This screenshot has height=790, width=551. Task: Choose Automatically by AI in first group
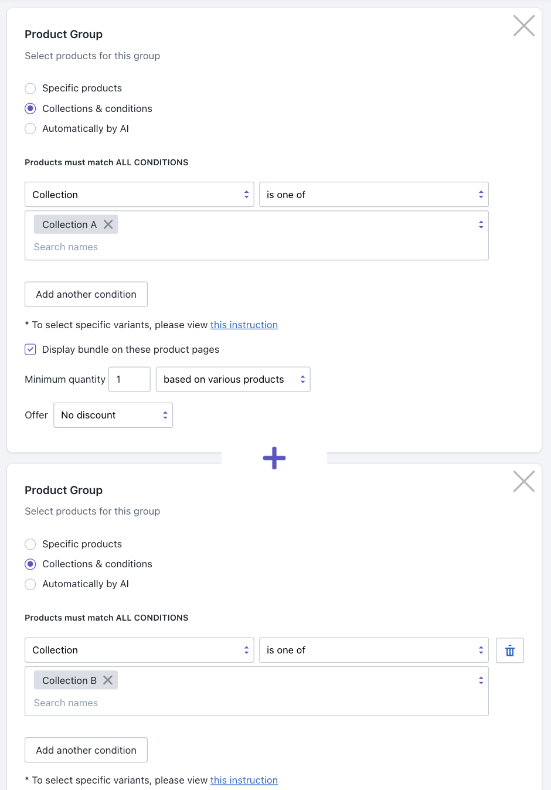(30, 129)
